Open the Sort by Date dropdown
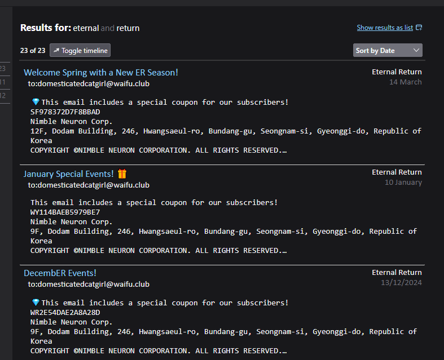The height and width of the screenshot is (360, 444). [x=388, y=50]
